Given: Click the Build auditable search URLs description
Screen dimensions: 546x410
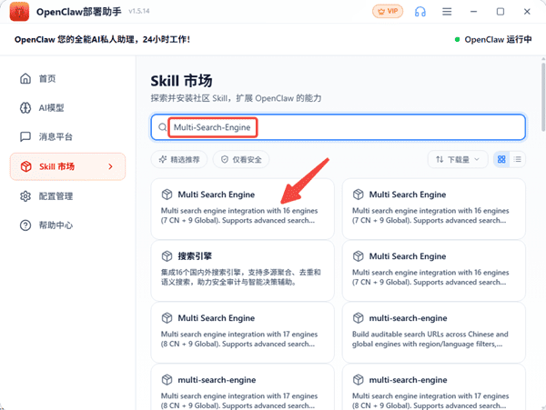Looking at the screenshot, I should pos(430,339).
